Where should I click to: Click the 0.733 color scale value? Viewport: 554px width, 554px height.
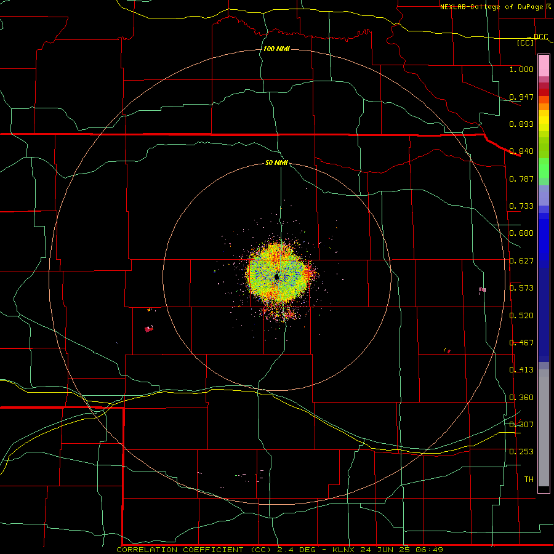[521, 206]
